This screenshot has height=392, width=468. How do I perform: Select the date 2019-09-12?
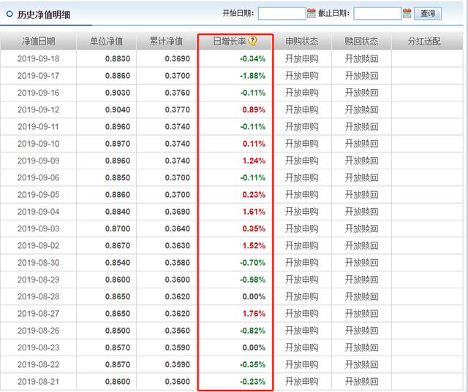tap(39, 109)
